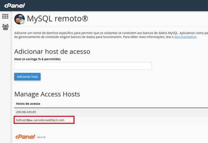The height and width of the screenshot is (143, 208).
Task: Click the 66.0.18 version number
Action: point(41,137)
